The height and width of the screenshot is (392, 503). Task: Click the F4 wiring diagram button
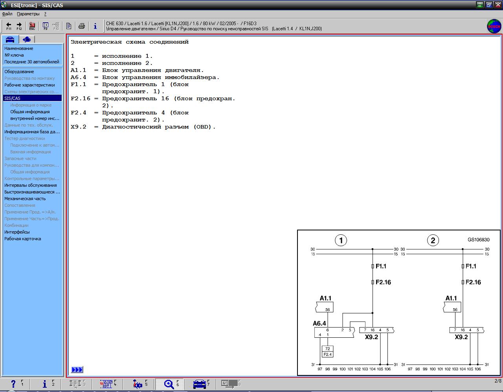tap(108, 384)
